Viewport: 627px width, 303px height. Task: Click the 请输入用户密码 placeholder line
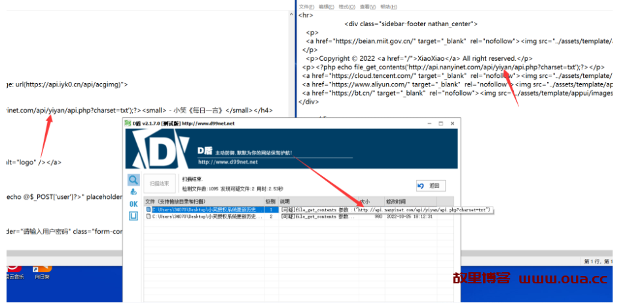pyautogui.click(x=64, y=232)
